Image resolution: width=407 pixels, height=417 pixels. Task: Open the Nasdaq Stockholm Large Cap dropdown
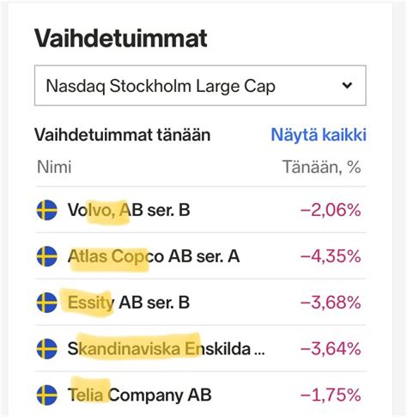(x=200, y=85)
